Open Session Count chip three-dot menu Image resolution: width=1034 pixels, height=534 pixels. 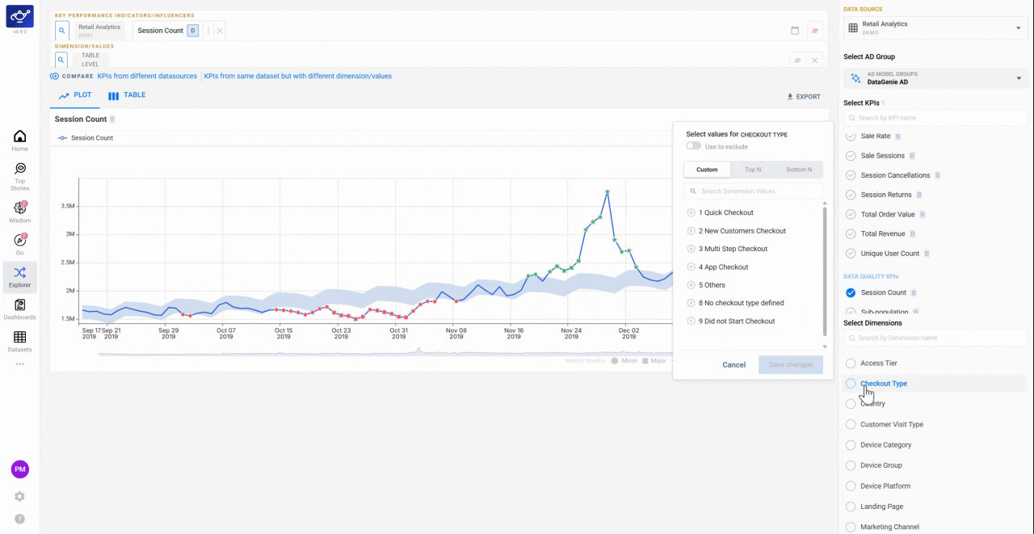tap(208, 31)
